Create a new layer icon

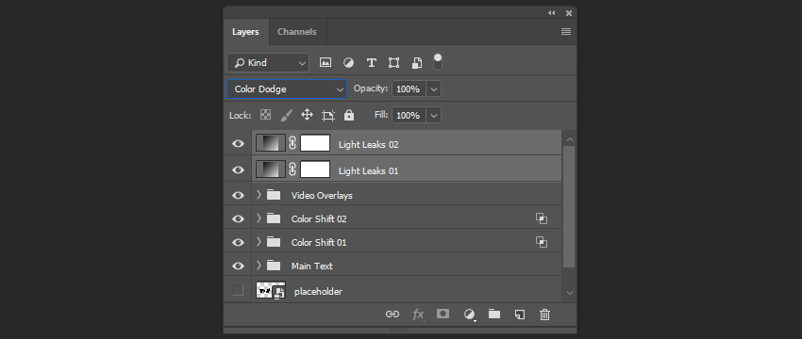(x=520, y=315)
